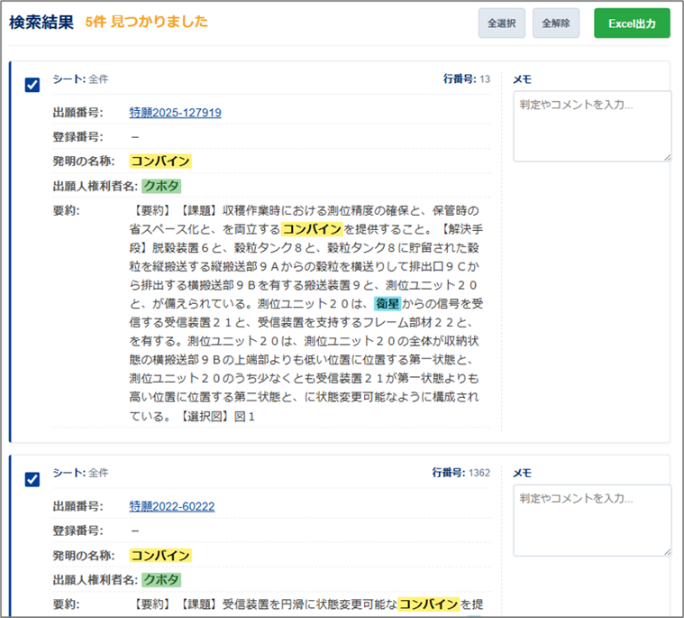Click the 検索結果 heading
Image resolution: width=684 pixels, height=618 pixels.
tap(41, 23)
